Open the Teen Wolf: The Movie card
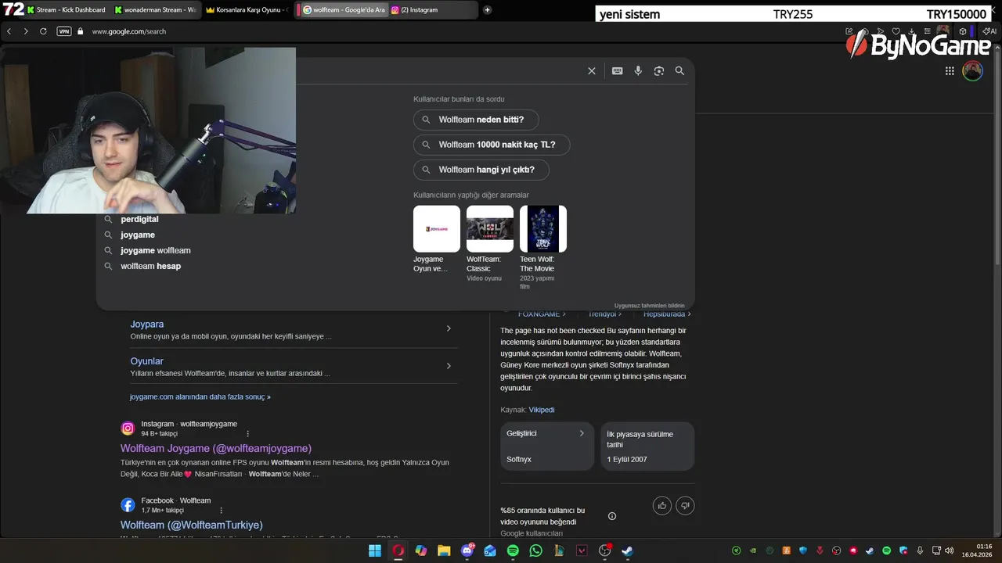The image size is (1002, 563). [x=543, y=248]
